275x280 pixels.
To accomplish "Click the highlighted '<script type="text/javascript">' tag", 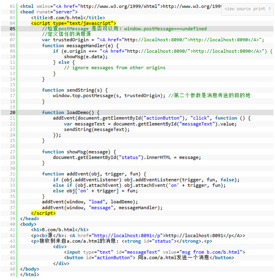I will 73,23.
